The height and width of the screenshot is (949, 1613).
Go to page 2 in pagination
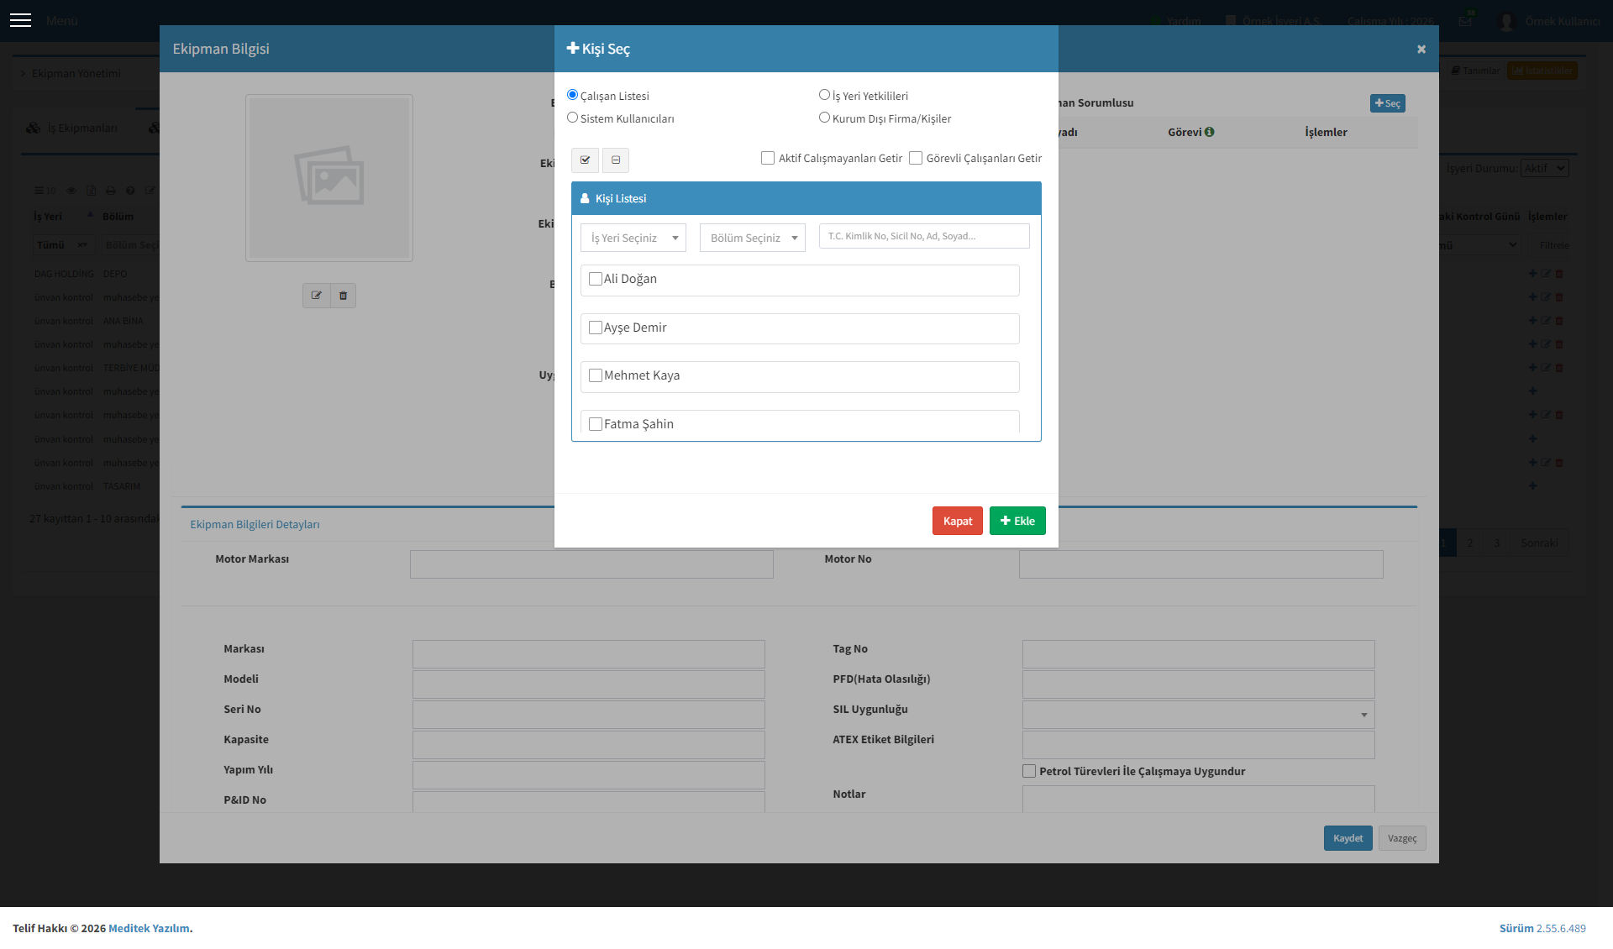coord(1470,543)
